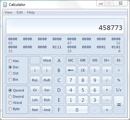
Task: Close the Calculator window
Action: [x=120, y=3]
